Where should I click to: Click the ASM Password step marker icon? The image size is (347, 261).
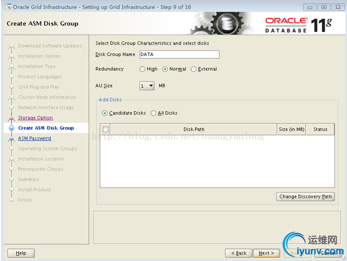point(12,139)
